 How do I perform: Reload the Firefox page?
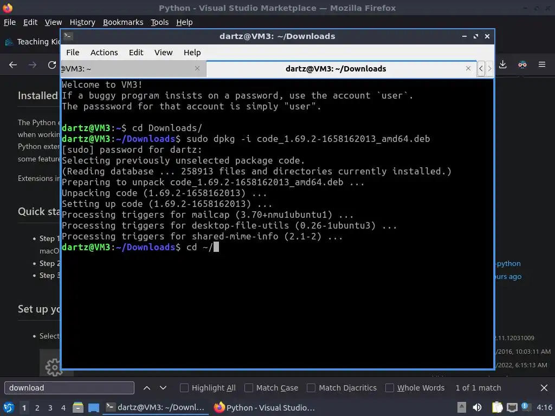pyautogui.click(x=52, y=65)
